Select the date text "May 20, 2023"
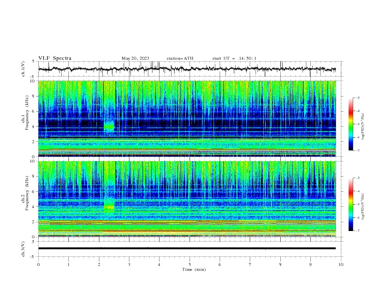The height and width of the screenshot is (297, 384). tap(135, 58)
